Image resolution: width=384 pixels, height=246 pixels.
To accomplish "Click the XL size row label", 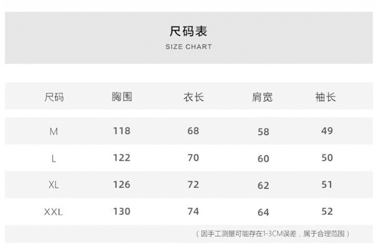I will point(54,185).
